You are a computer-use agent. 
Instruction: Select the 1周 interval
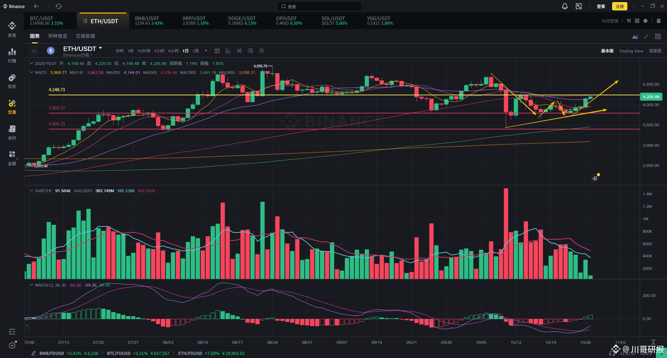(196, 51)
